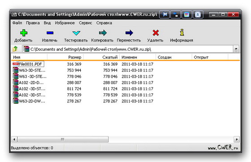
Task: Select A102 -3D-ST… file sized 811 724
Action: click(32, 89)
